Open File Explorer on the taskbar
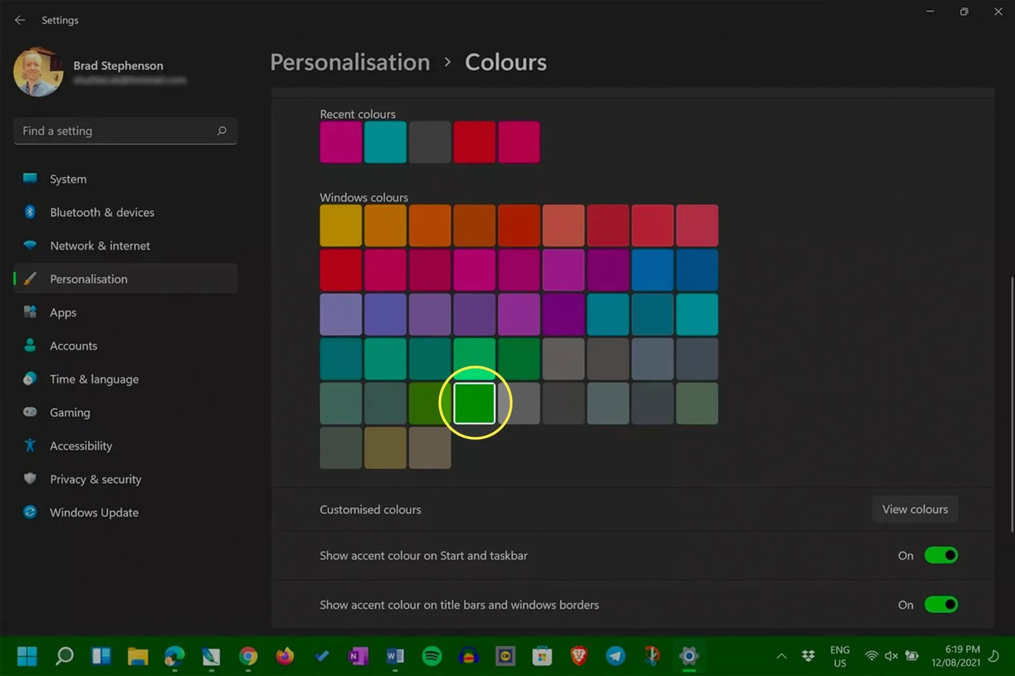 (138, 656)
